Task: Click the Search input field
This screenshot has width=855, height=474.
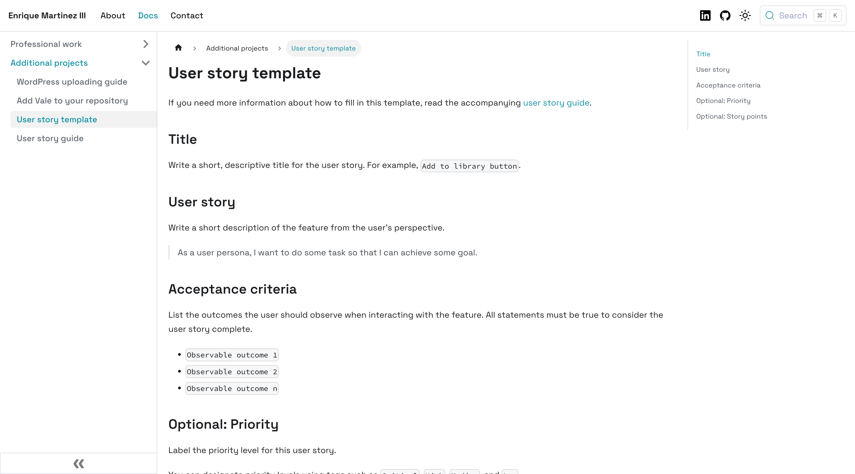Action: [x=793, y=16]
